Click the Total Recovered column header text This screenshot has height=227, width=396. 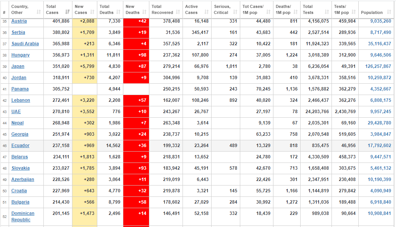pyautogui.click(x=162, y=9)
